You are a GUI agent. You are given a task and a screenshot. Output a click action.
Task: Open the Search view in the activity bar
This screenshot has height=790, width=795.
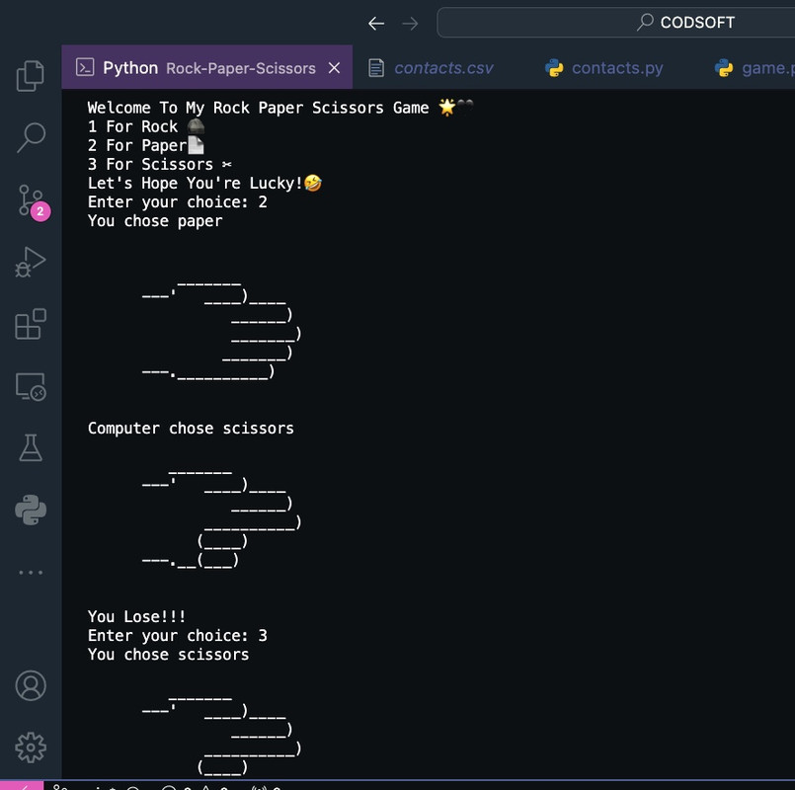coord(31,137)
